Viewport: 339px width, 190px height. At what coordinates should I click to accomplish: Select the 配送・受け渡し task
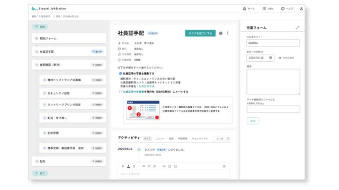click(x=73, y=118)
